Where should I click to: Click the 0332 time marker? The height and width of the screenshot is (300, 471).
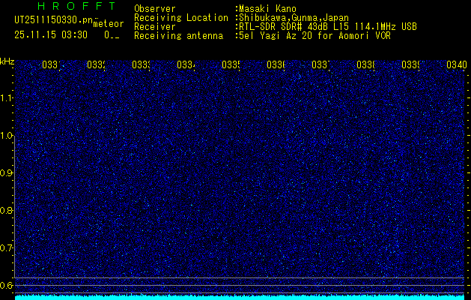(x=97, y=64)
